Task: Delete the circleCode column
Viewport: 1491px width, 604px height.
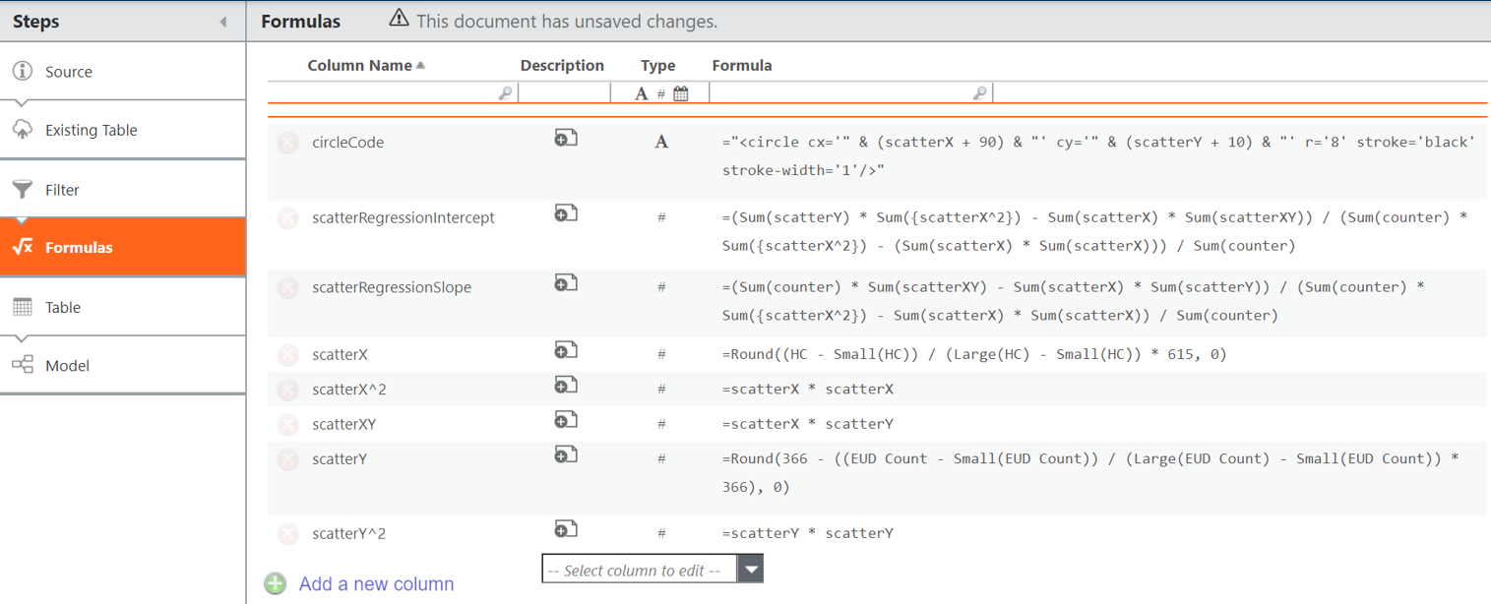Action: click(287, 143)
